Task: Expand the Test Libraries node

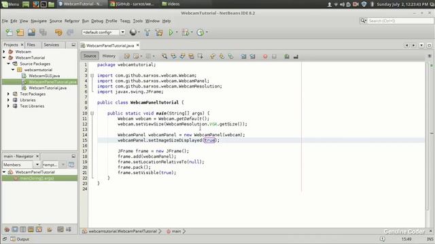Action: pos(8,106)
